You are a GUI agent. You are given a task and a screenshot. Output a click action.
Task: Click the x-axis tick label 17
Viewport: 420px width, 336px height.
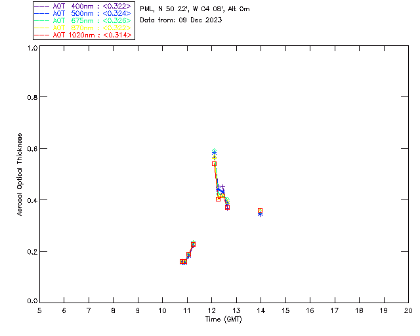[335, 311]
